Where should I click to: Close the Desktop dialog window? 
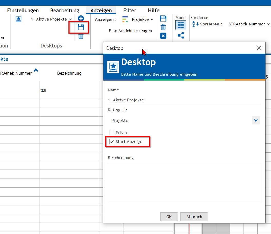coord(259,48)
